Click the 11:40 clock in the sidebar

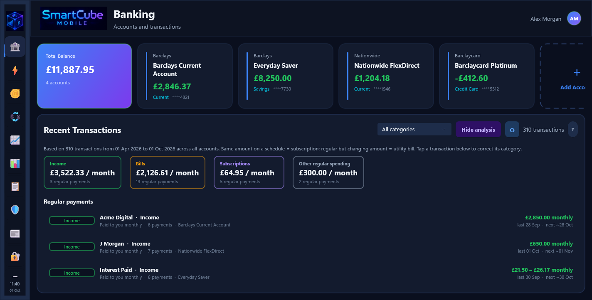coord(15,284)
